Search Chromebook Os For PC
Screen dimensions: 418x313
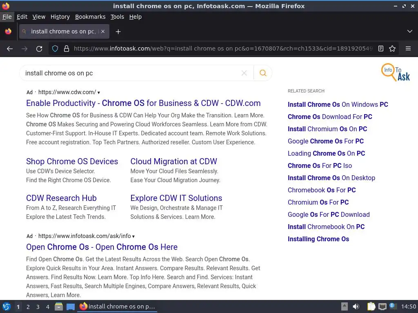coord(322,190)
